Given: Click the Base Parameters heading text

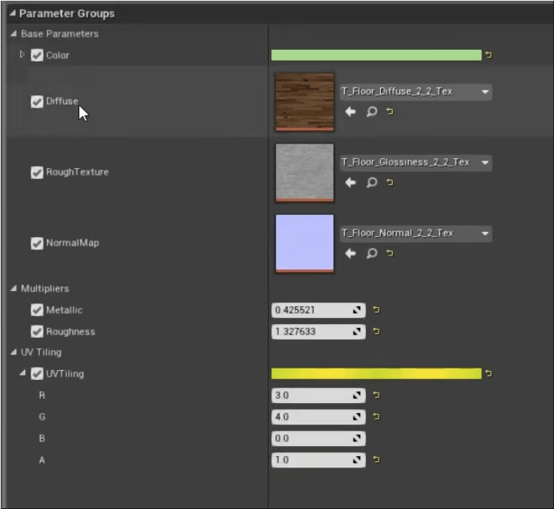Looking at the screenshot, I should 60,34.
